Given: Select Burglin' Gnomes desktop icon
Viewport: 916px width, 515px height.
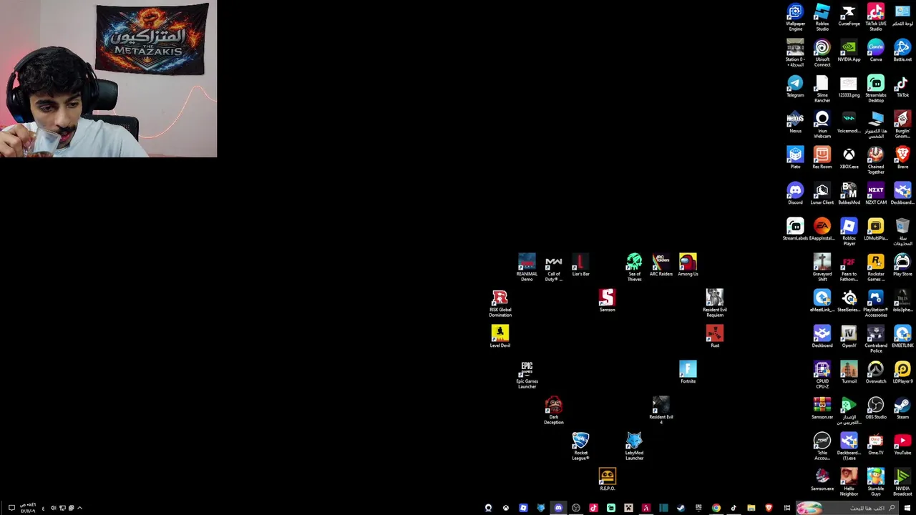Looking at the screenshot, I should tap(902, 124).
